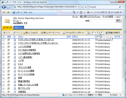
Task: Check the box for ビルド row
Action: pos(4,65)
